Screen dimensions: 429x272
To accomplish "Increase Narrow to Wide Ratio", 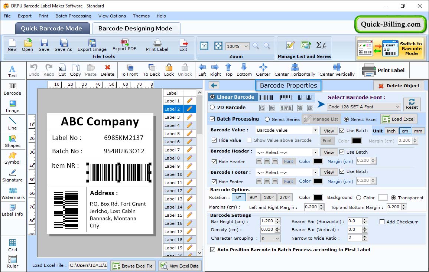I will coord(364,236).
